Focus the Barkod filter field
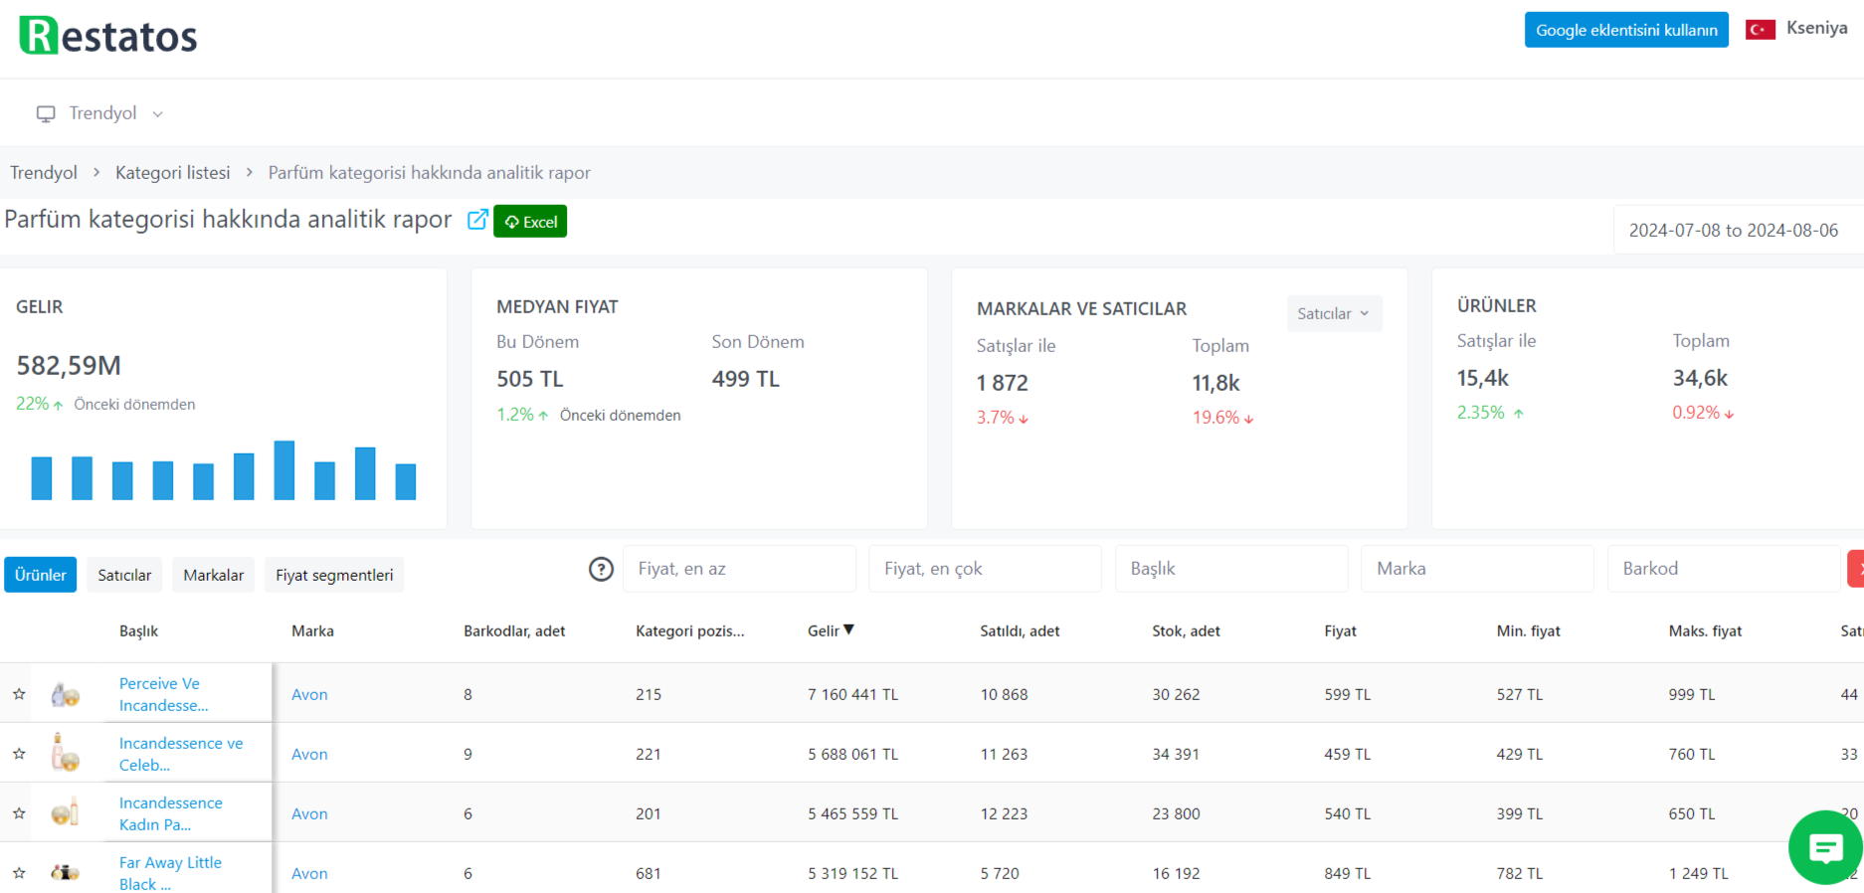1864x893 pixels. [x=1724, y=569]
